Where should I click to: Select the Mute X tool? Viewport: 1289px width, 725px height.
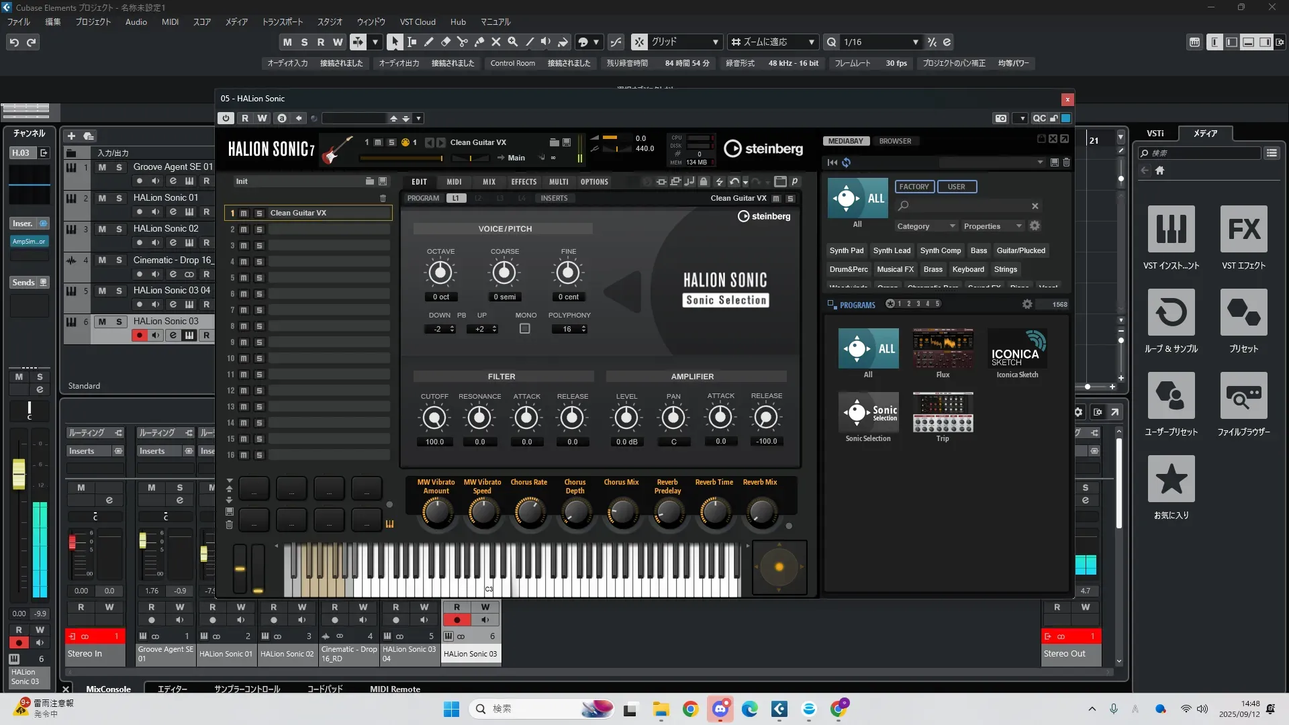496,42
